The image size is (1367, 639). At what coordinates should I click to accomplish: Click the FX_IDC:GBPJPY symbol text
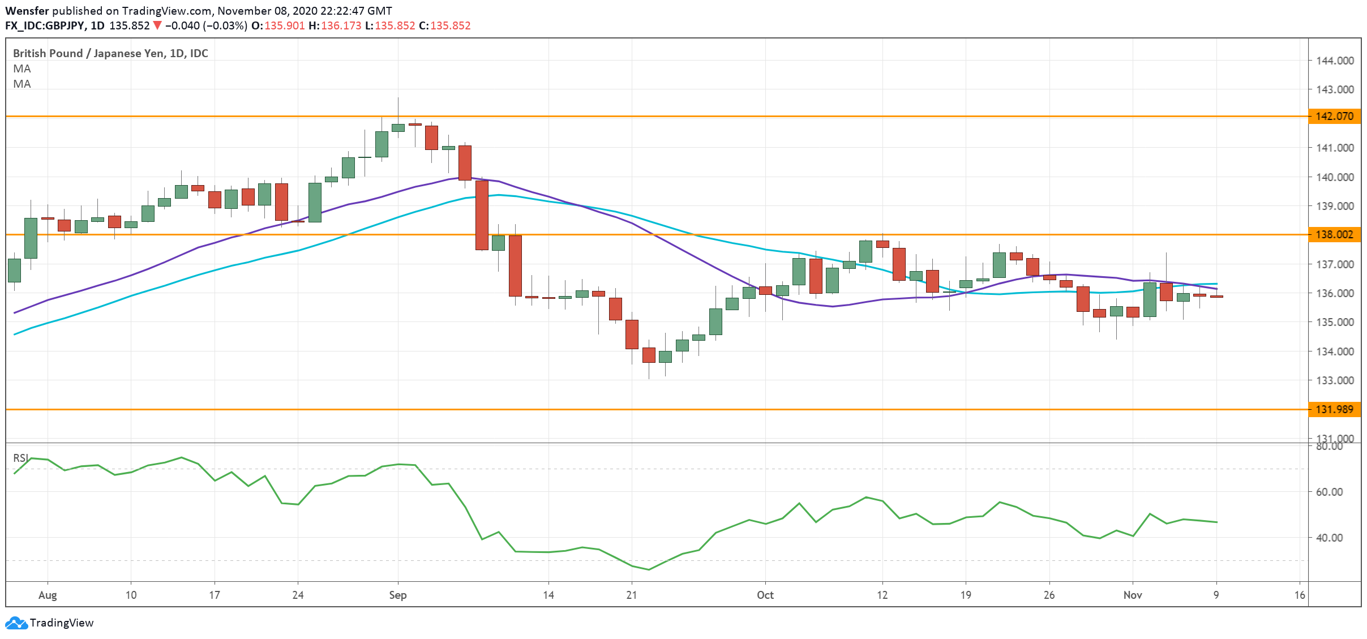click(45, 26)
